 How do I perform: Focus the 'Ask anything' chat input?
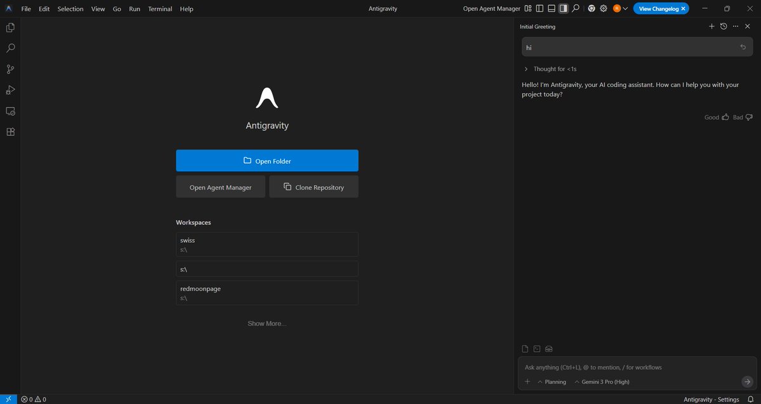coord(637,367)
